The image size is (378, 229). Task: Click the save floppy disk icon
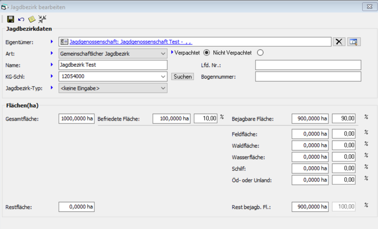(x=10, y=19)
